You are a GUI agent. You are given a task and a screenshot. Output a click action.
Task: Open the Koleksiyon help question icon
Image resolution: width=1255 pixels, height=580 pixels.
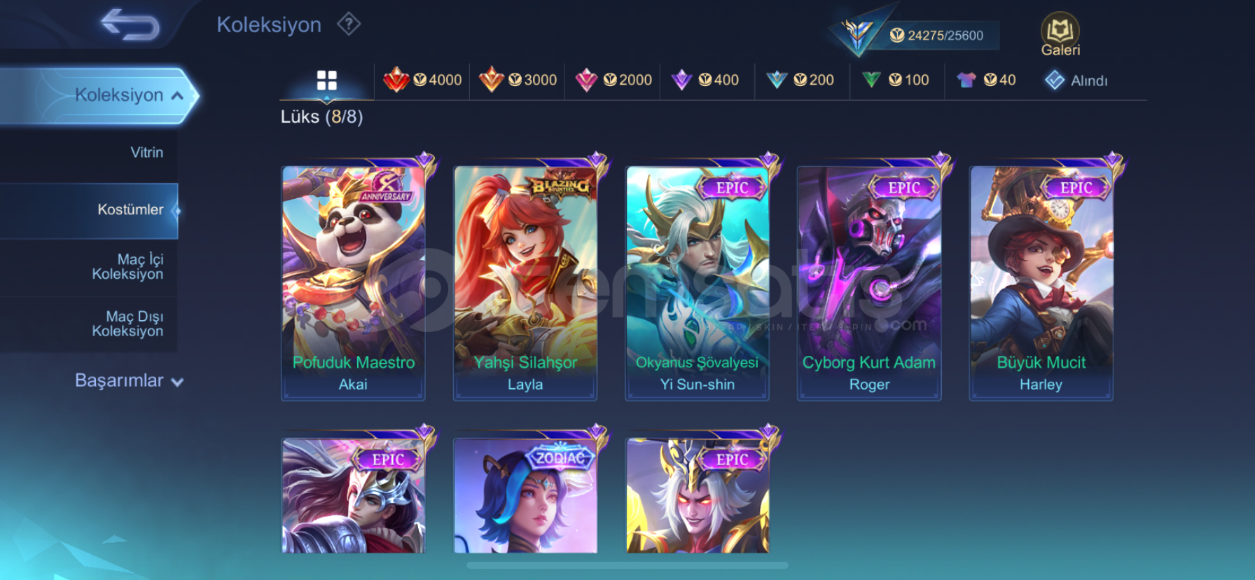(x=348, y=25)
